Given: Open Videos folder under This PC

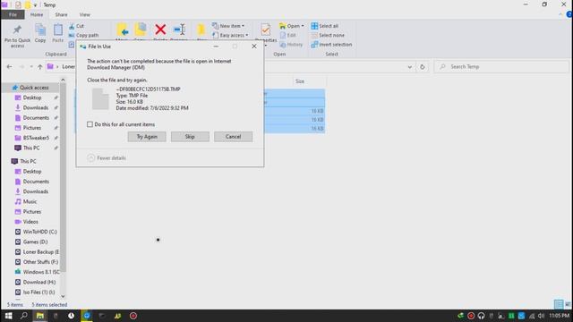Looking at the screenshot, I should point(30,222).
